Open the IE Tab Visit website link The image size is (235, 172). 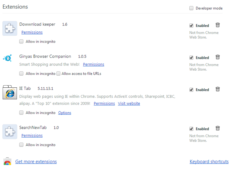129,103
